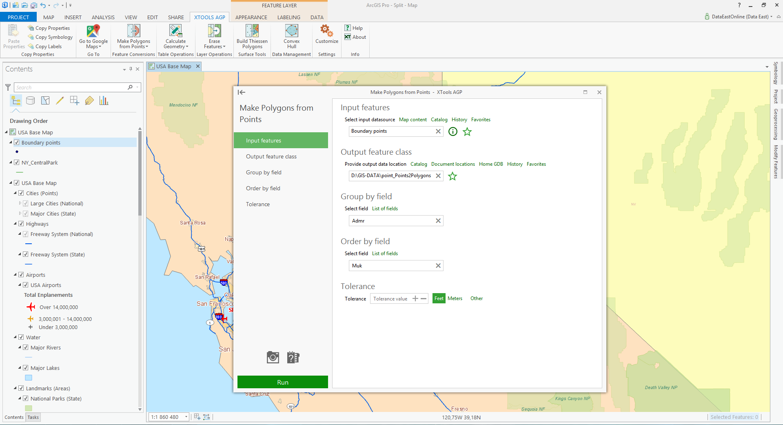Select Output feature class section
This screenshot has width=783, height=425.
[x=281, y=156]
